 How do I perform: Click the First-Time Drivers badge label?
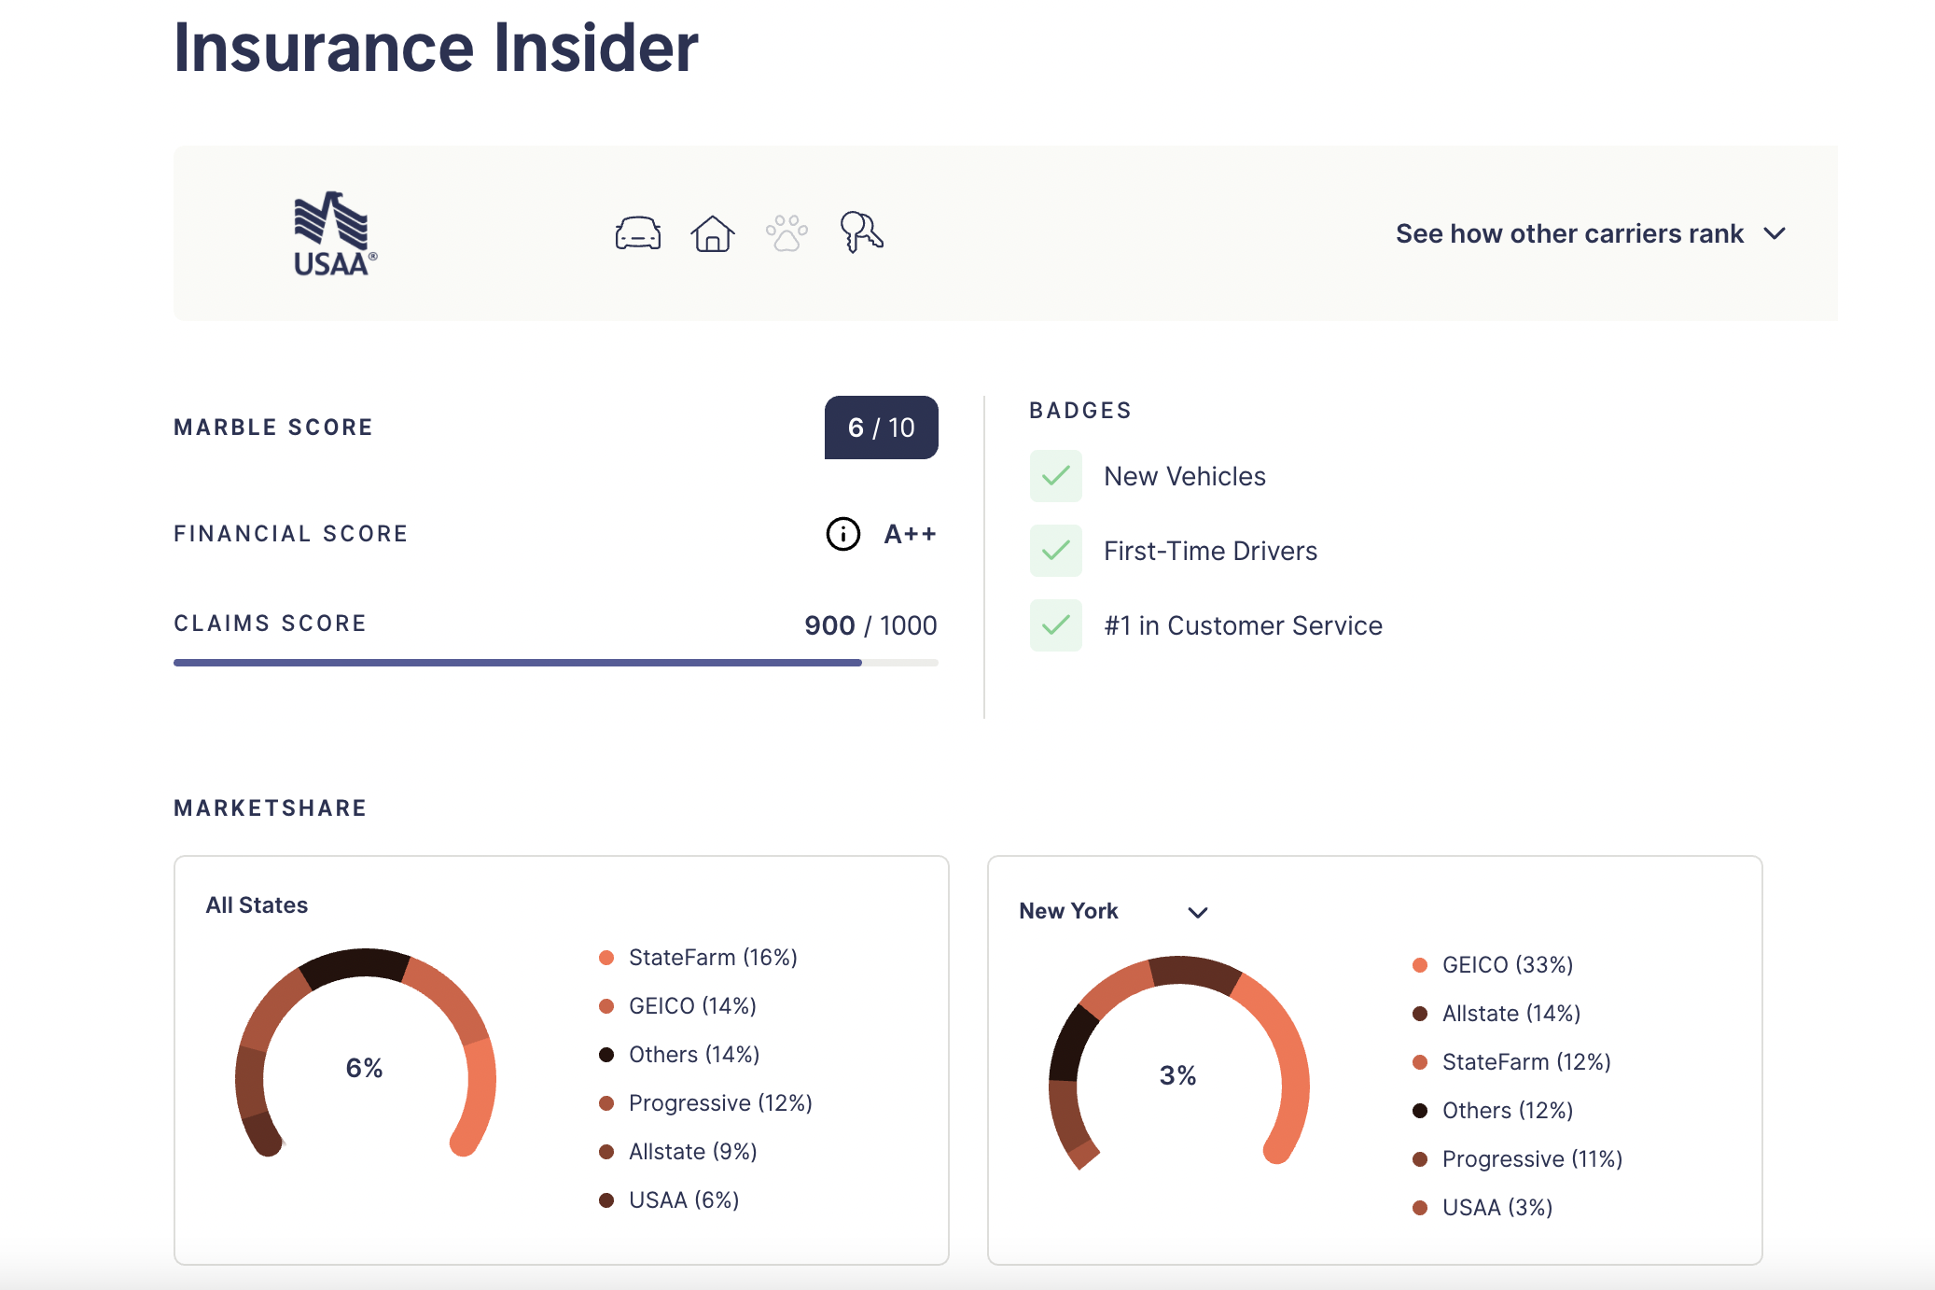(1211, 551)
